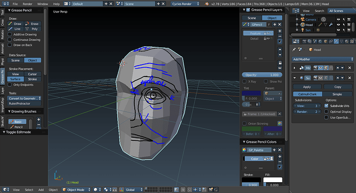This screenshot has height=193, width=356.
Task: Open the Add Modifier dropdown
Action: [x=322, y=59]
